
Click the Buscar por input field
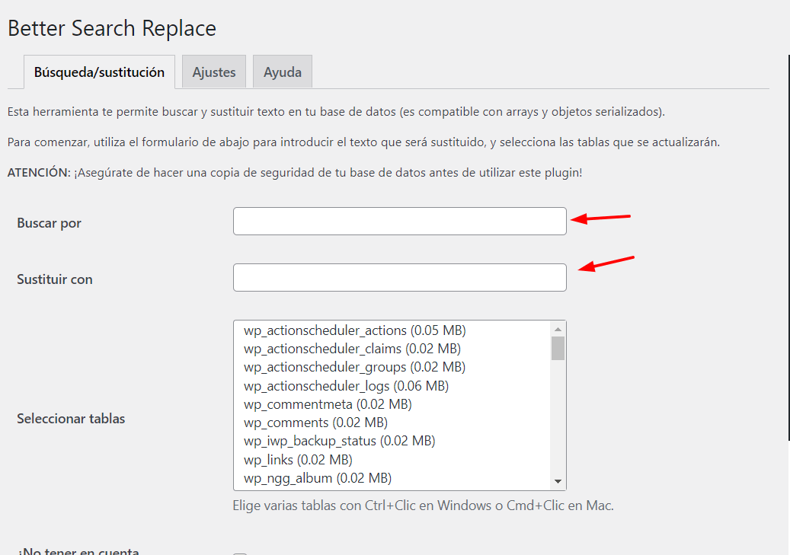[399, 221]
